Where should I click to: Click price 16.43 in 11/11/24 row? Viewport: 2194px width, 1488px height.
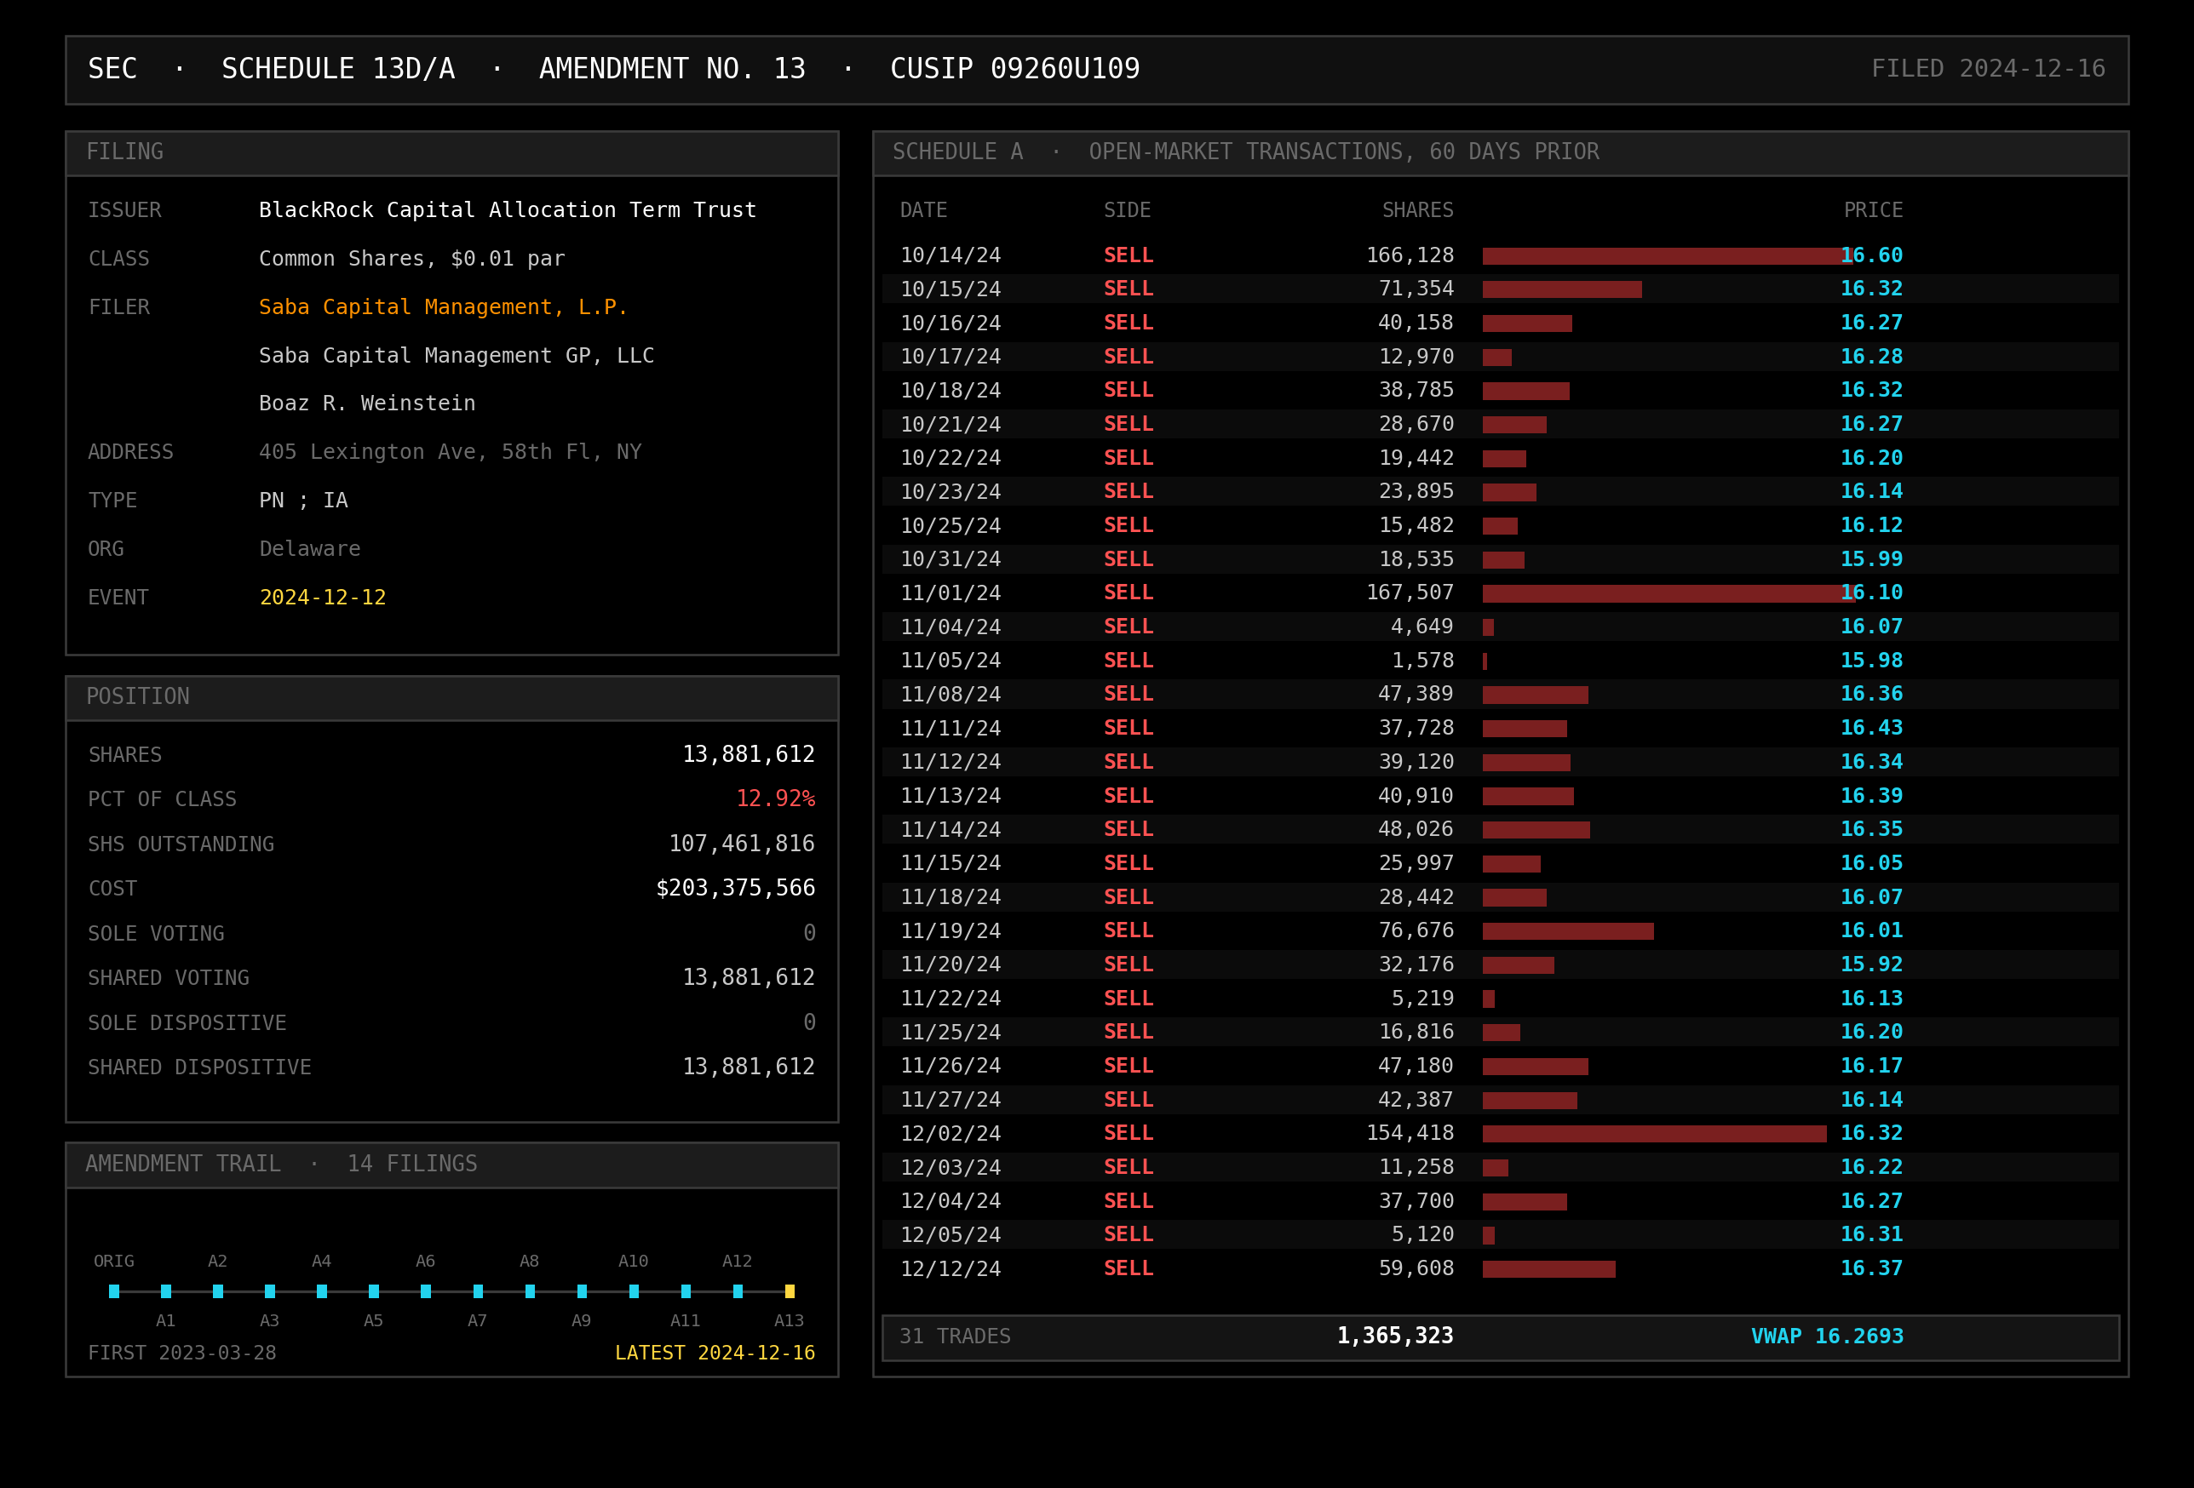(x=1871, y=729)
